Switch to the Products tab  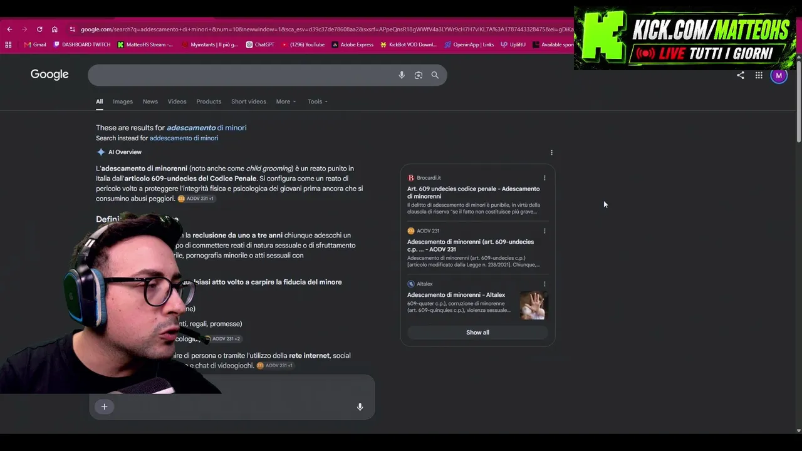pyautogui.click(x=209, y=101)
